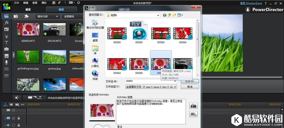
Task: Open the 媒体内容 media content dropdown
Action: click(x=57, y=16)
